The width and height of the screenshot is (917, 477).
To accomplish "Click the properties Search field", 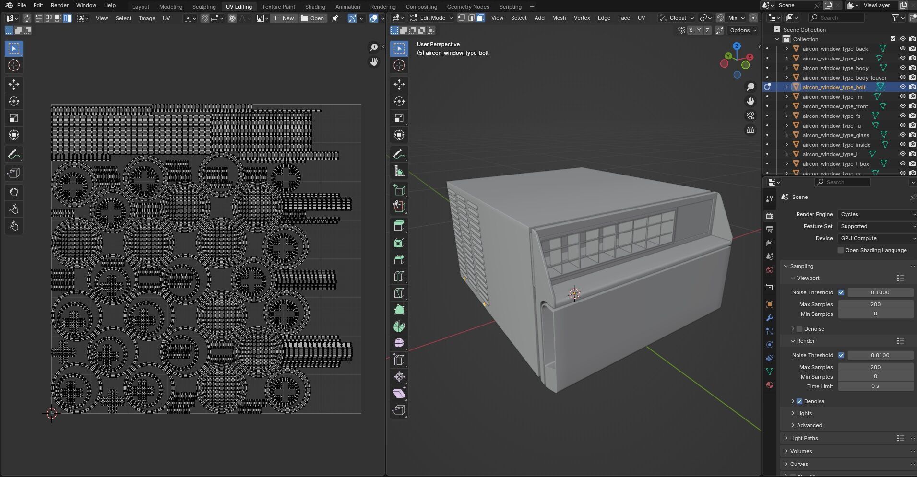I will point(842,182).
